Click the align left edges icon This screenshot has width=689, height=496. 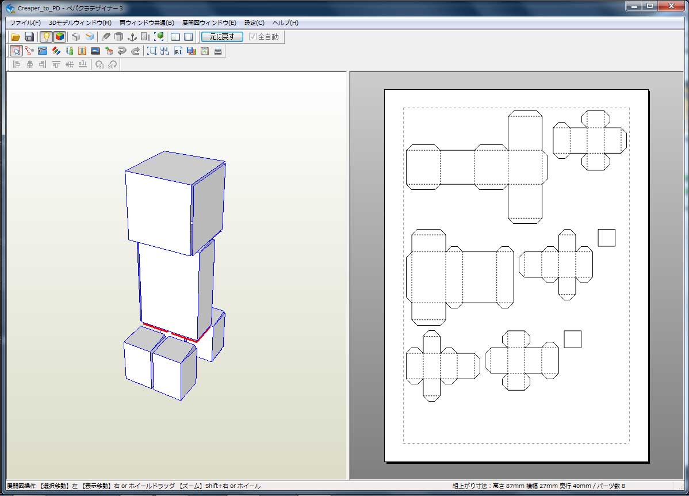pyautogui.click(x=17, y=64)
